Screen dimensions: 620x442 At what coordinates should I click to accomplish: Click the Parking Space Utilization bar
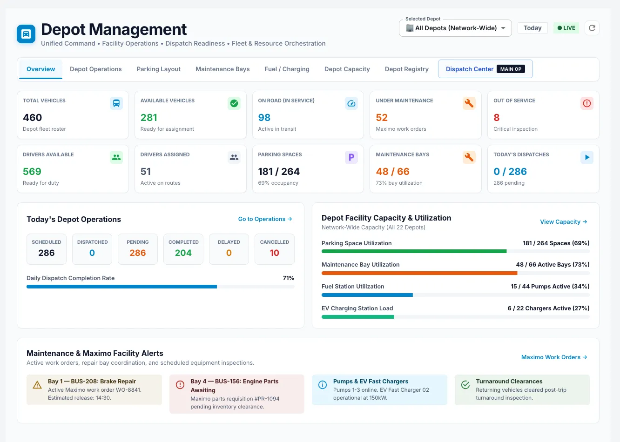pos(456,251)
